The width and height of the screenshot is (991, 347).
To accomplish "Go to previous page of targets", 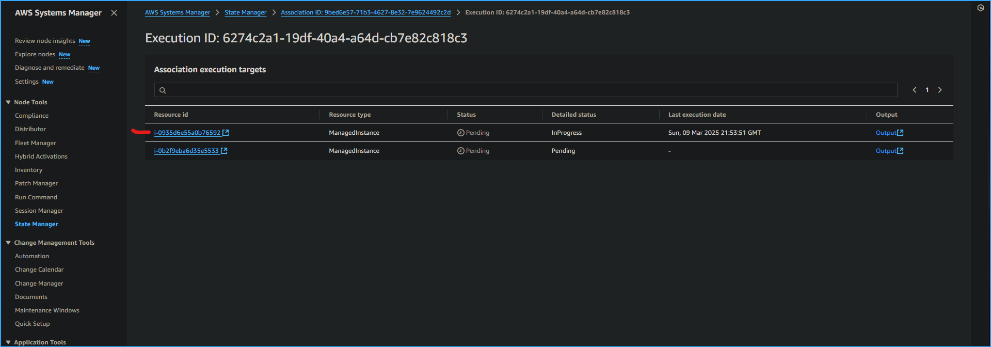I will [x=915, y=90].
